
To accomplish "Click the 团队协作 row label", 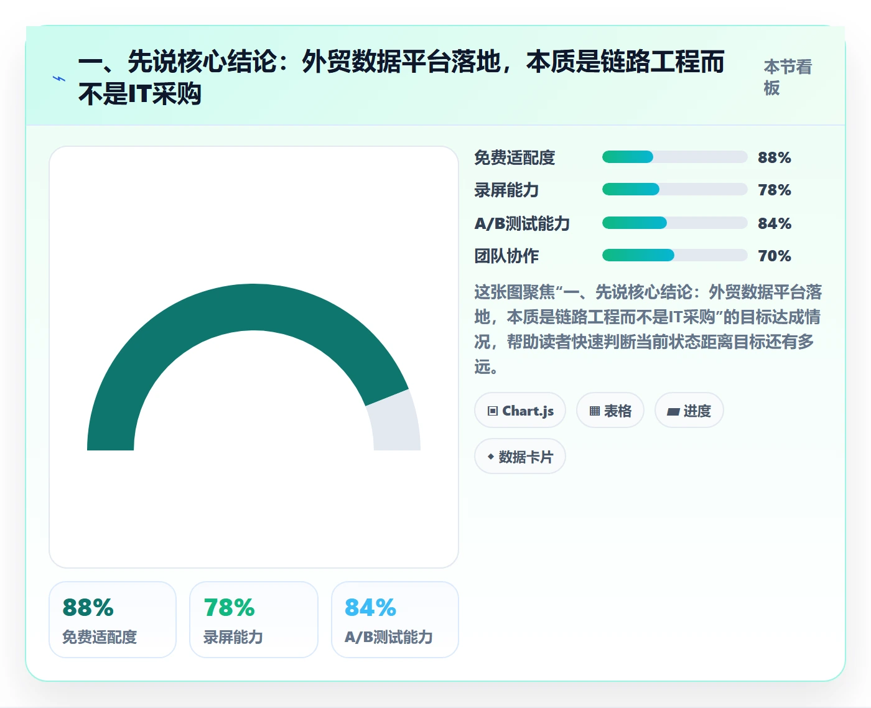I will click(506, 256).
